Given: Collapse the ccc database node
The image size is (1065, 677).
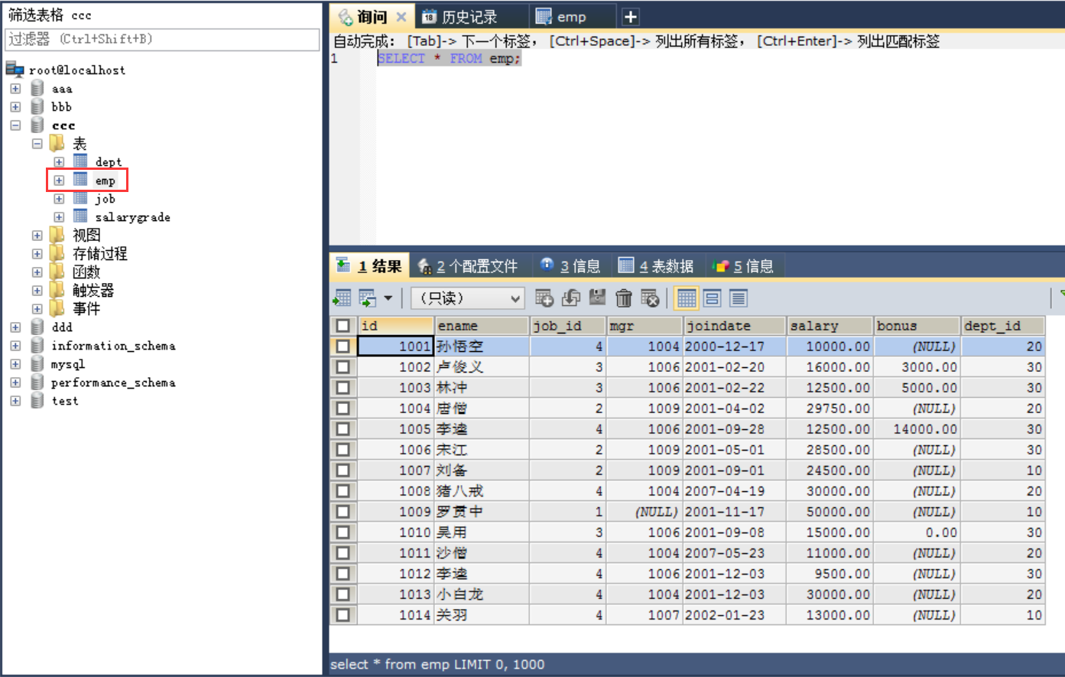Looking at the screenshot, I should pos(15,125).
